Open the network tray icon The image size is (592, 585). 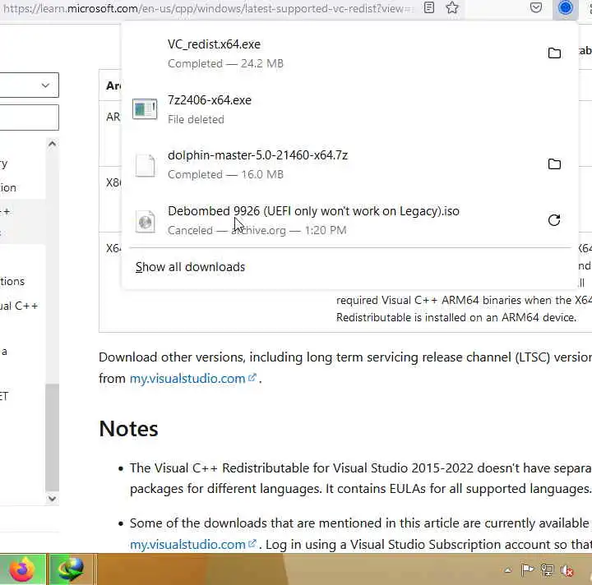point(547,570)
